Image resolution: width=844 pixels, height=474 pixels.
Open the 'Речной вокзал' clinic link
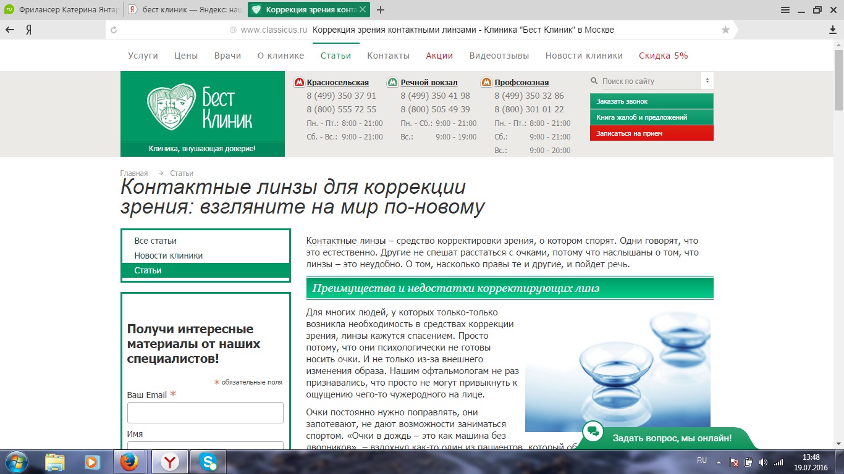coord(429,83)
